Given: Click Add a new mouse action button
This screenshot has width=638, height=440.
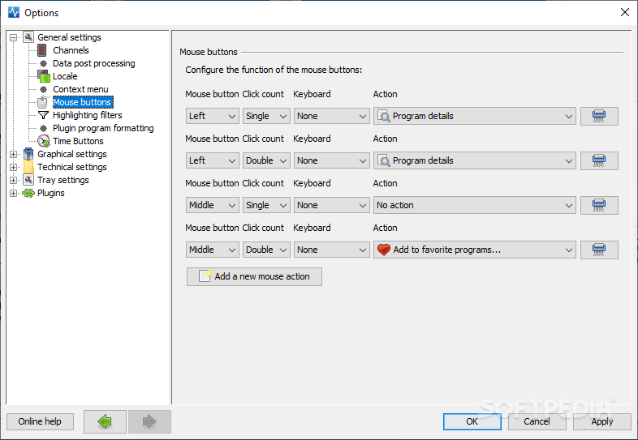Looking at the screenshot, I should [254, 276].
